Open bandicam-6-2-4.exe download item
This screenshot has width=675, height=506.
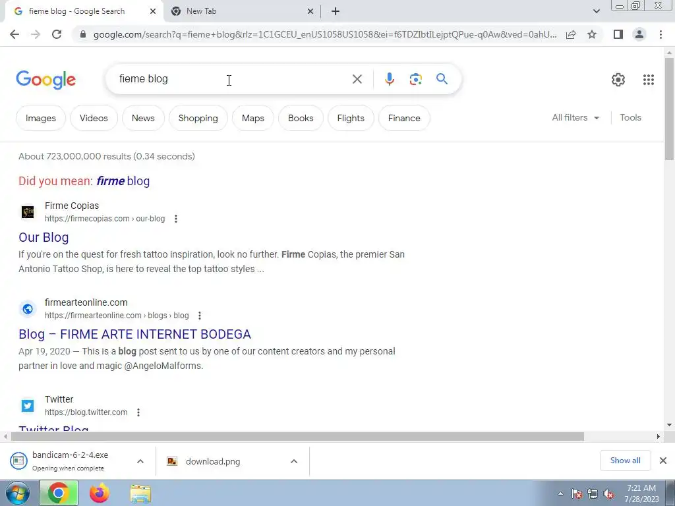(69, 461)
